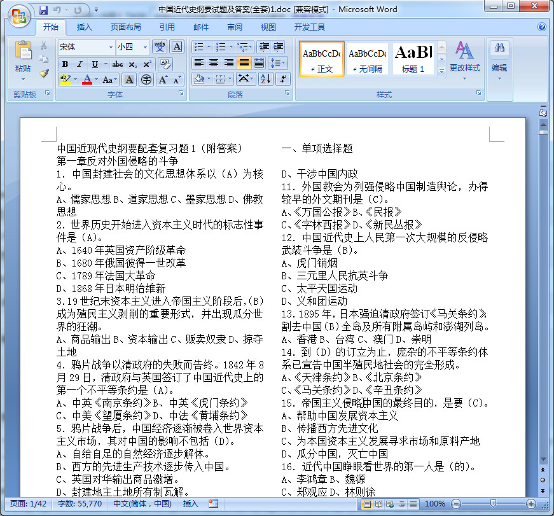
Task: Open the phonetic guide (wén) tool
Action: 160,46
